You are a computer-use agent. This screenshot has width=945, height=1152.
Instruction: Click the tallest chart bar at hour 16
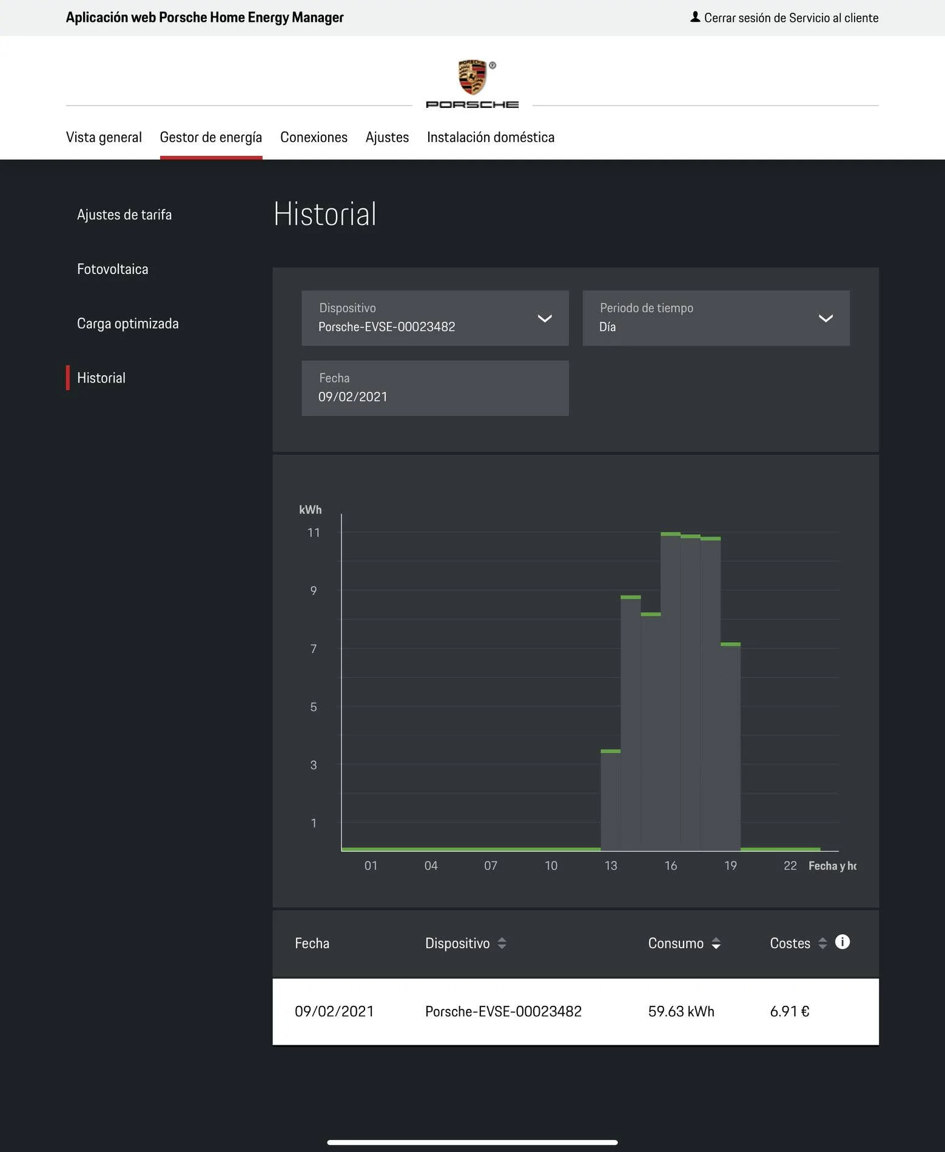coord(670,691)
